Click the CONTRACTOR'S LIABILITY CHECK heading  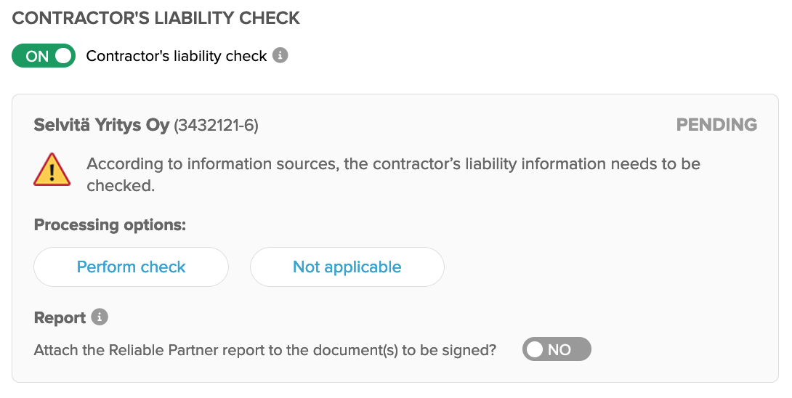tap(156, 18)
